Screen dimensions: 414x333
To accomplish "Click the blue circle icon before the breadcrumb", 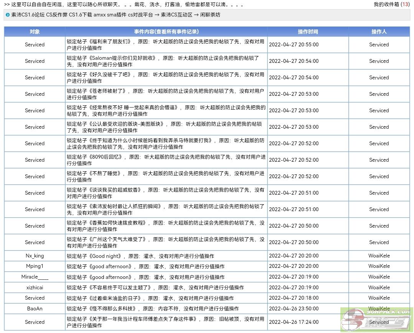I will 7,15.
